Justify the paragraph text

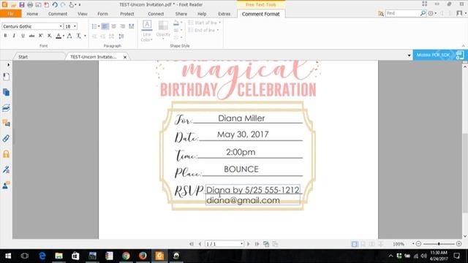(132, 26)
